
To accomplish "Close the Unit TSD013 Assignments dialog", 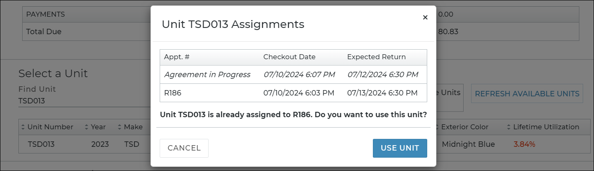I will click(x=425, y=18).
